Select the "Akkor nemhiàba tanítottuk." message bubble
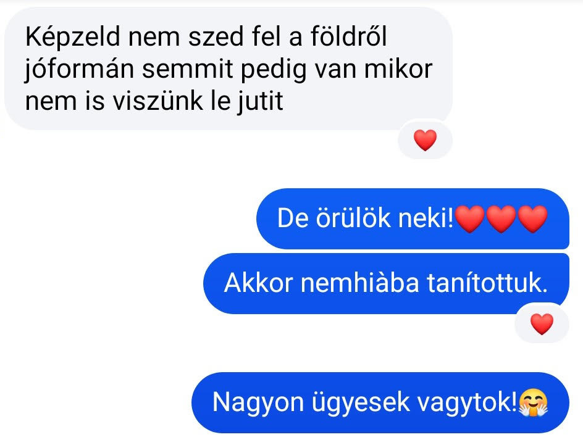The height and width of the screenshot is (445, 583). 387,284
